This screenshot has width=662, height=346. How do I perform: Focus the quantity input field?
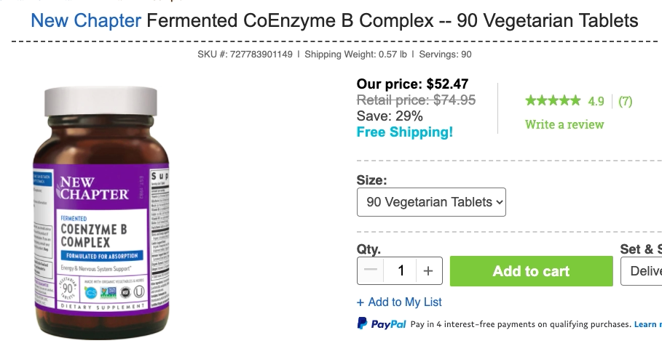tap(401, 271)
